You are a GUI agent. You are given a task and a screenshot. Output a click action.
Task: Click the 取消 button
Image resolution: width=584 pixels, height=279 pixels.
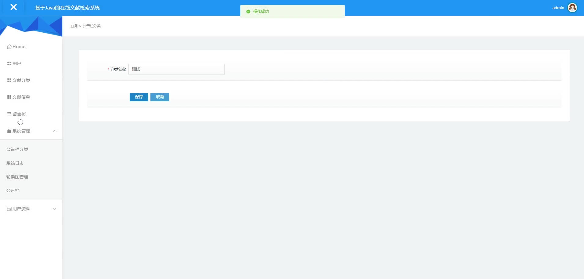[x=160, y=97]
